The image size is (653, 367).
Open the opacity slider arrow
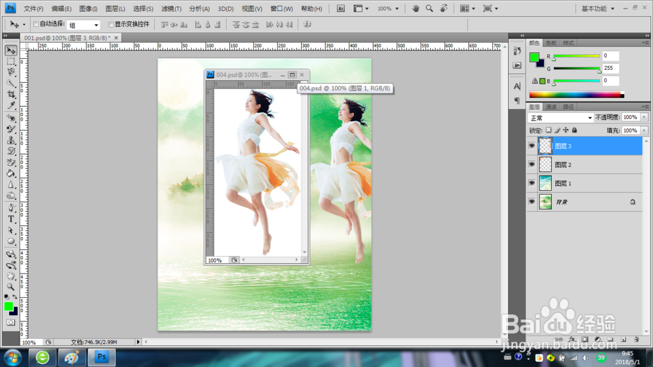(x=644, y=118)
